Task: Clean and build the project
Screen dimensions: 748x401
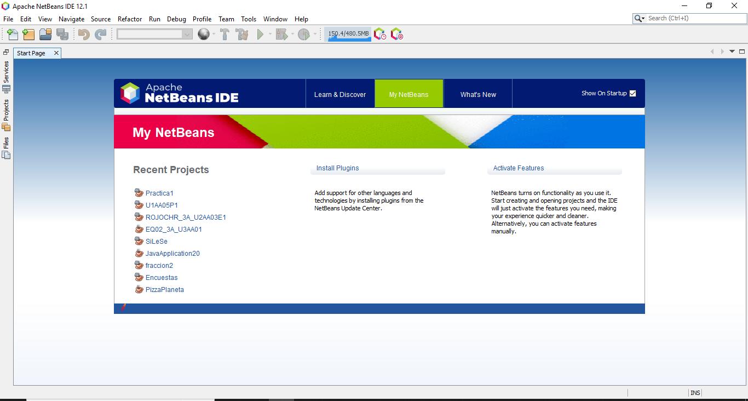Action: pos(241,33)
